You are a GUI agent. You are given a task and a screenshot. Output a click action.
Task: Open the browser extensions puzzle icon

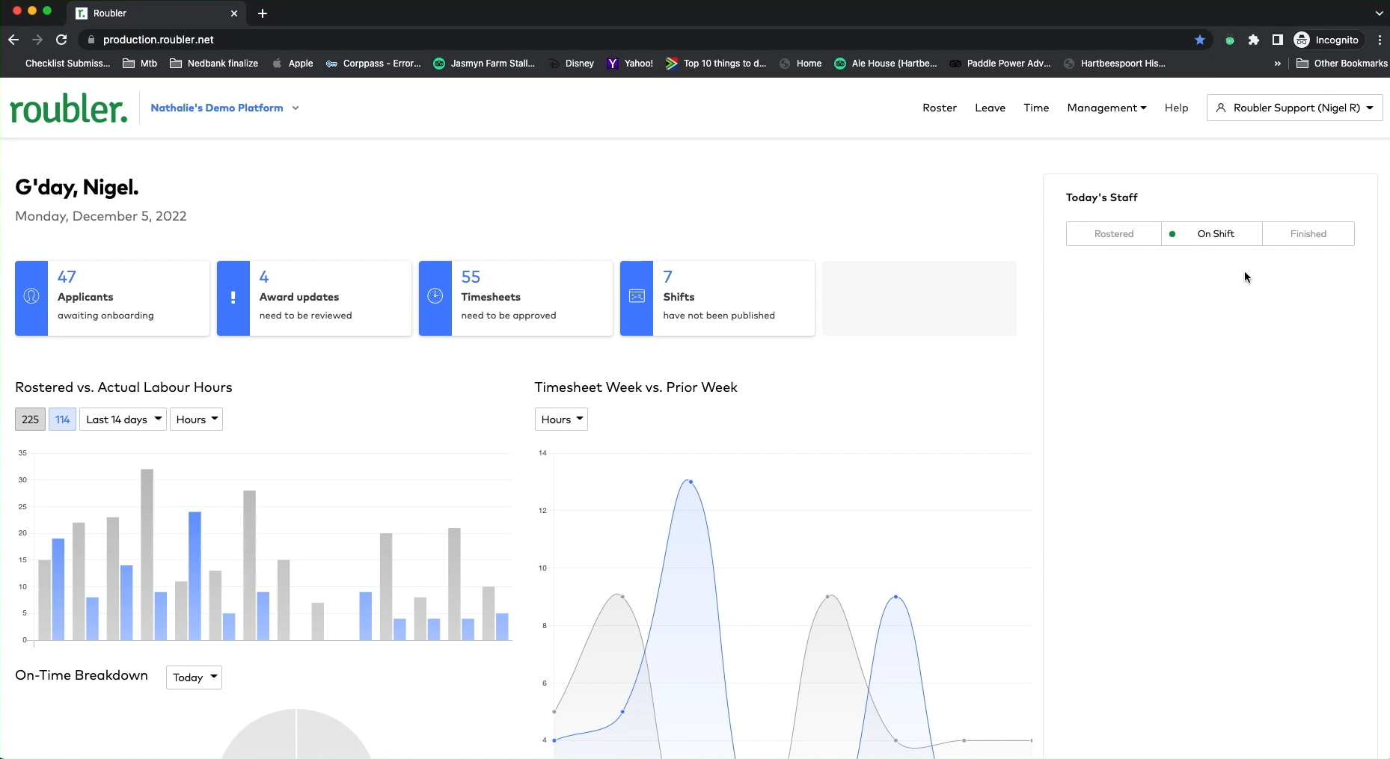pyautogui.click(x=1254, y=40)
